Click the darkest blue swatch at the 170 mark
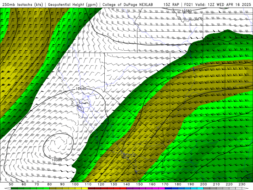This screenshot has height=190, width=253. [x=168, y=188]
